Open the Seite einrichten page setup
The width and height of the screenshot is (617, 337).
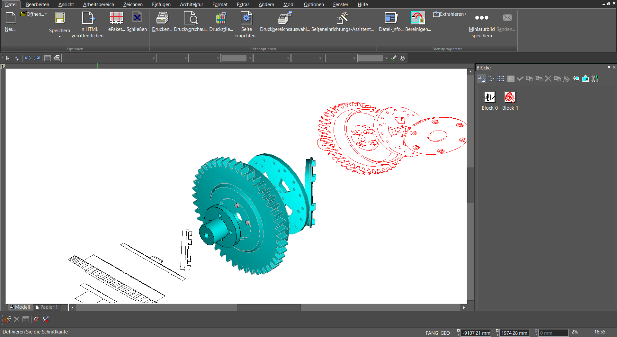pos(246,18)
